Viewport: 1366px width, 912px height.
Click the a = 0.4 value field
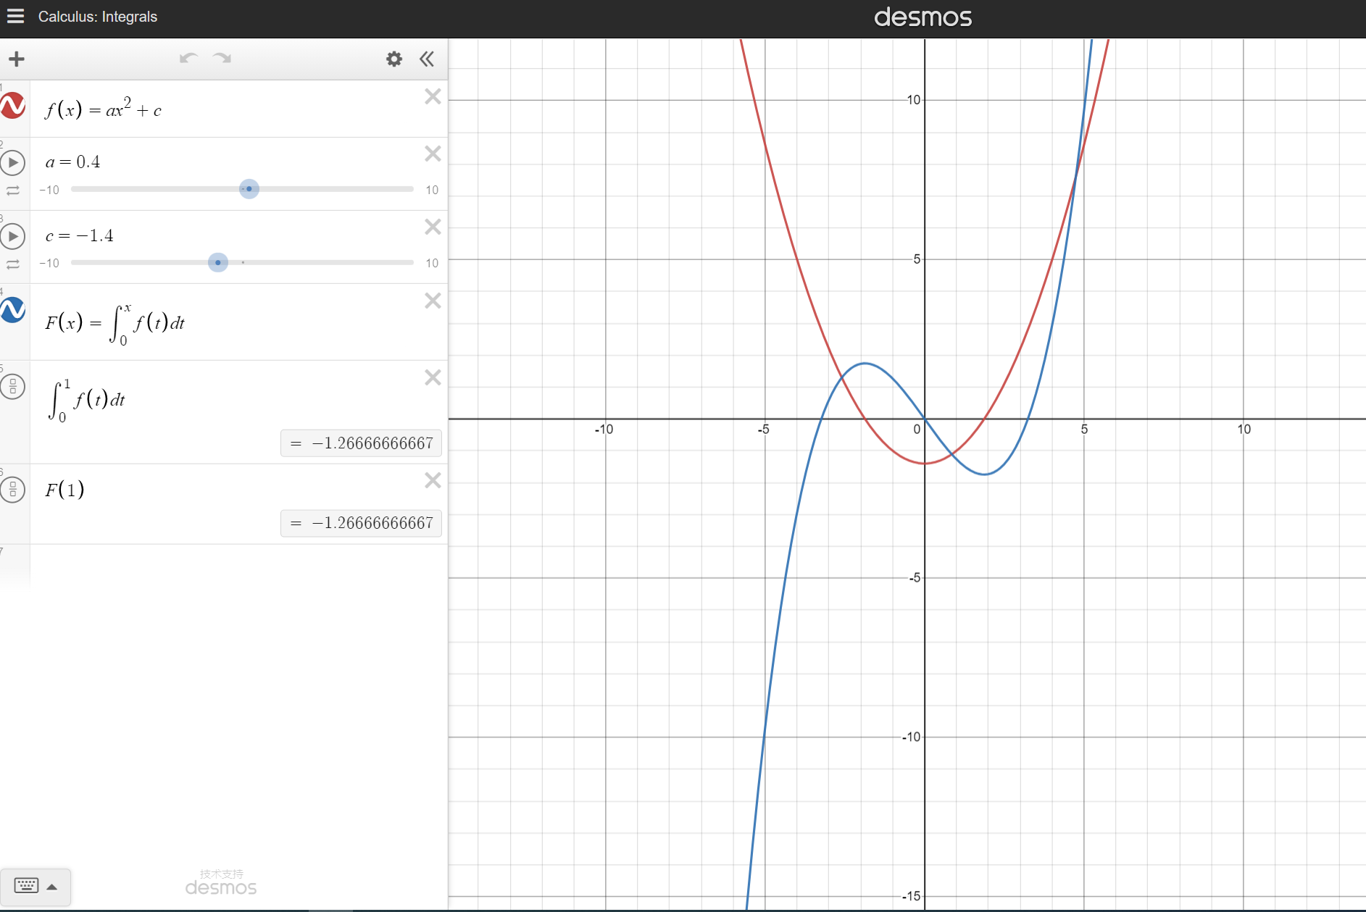click(x=72, y=162)
